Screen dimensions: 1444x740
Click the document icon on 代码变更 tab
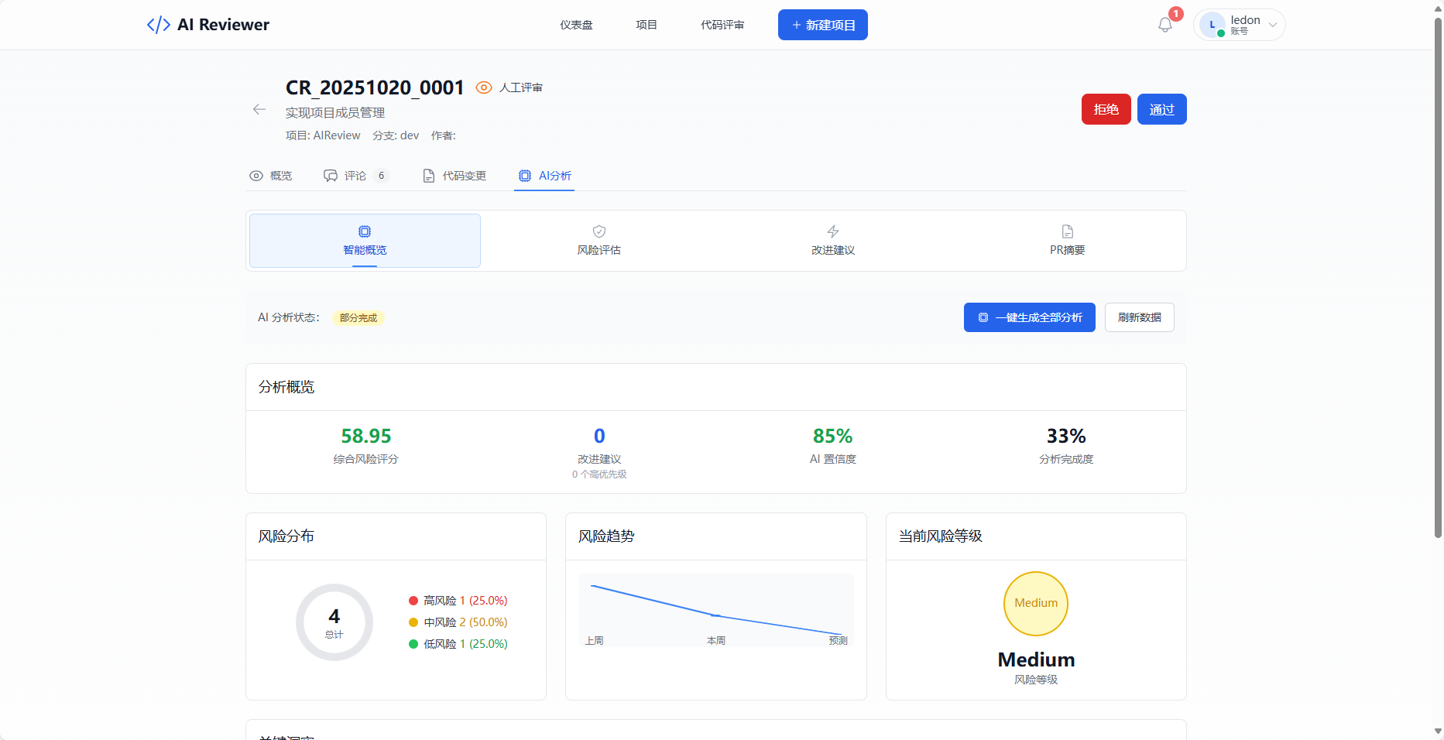click(x=429, y=176)
